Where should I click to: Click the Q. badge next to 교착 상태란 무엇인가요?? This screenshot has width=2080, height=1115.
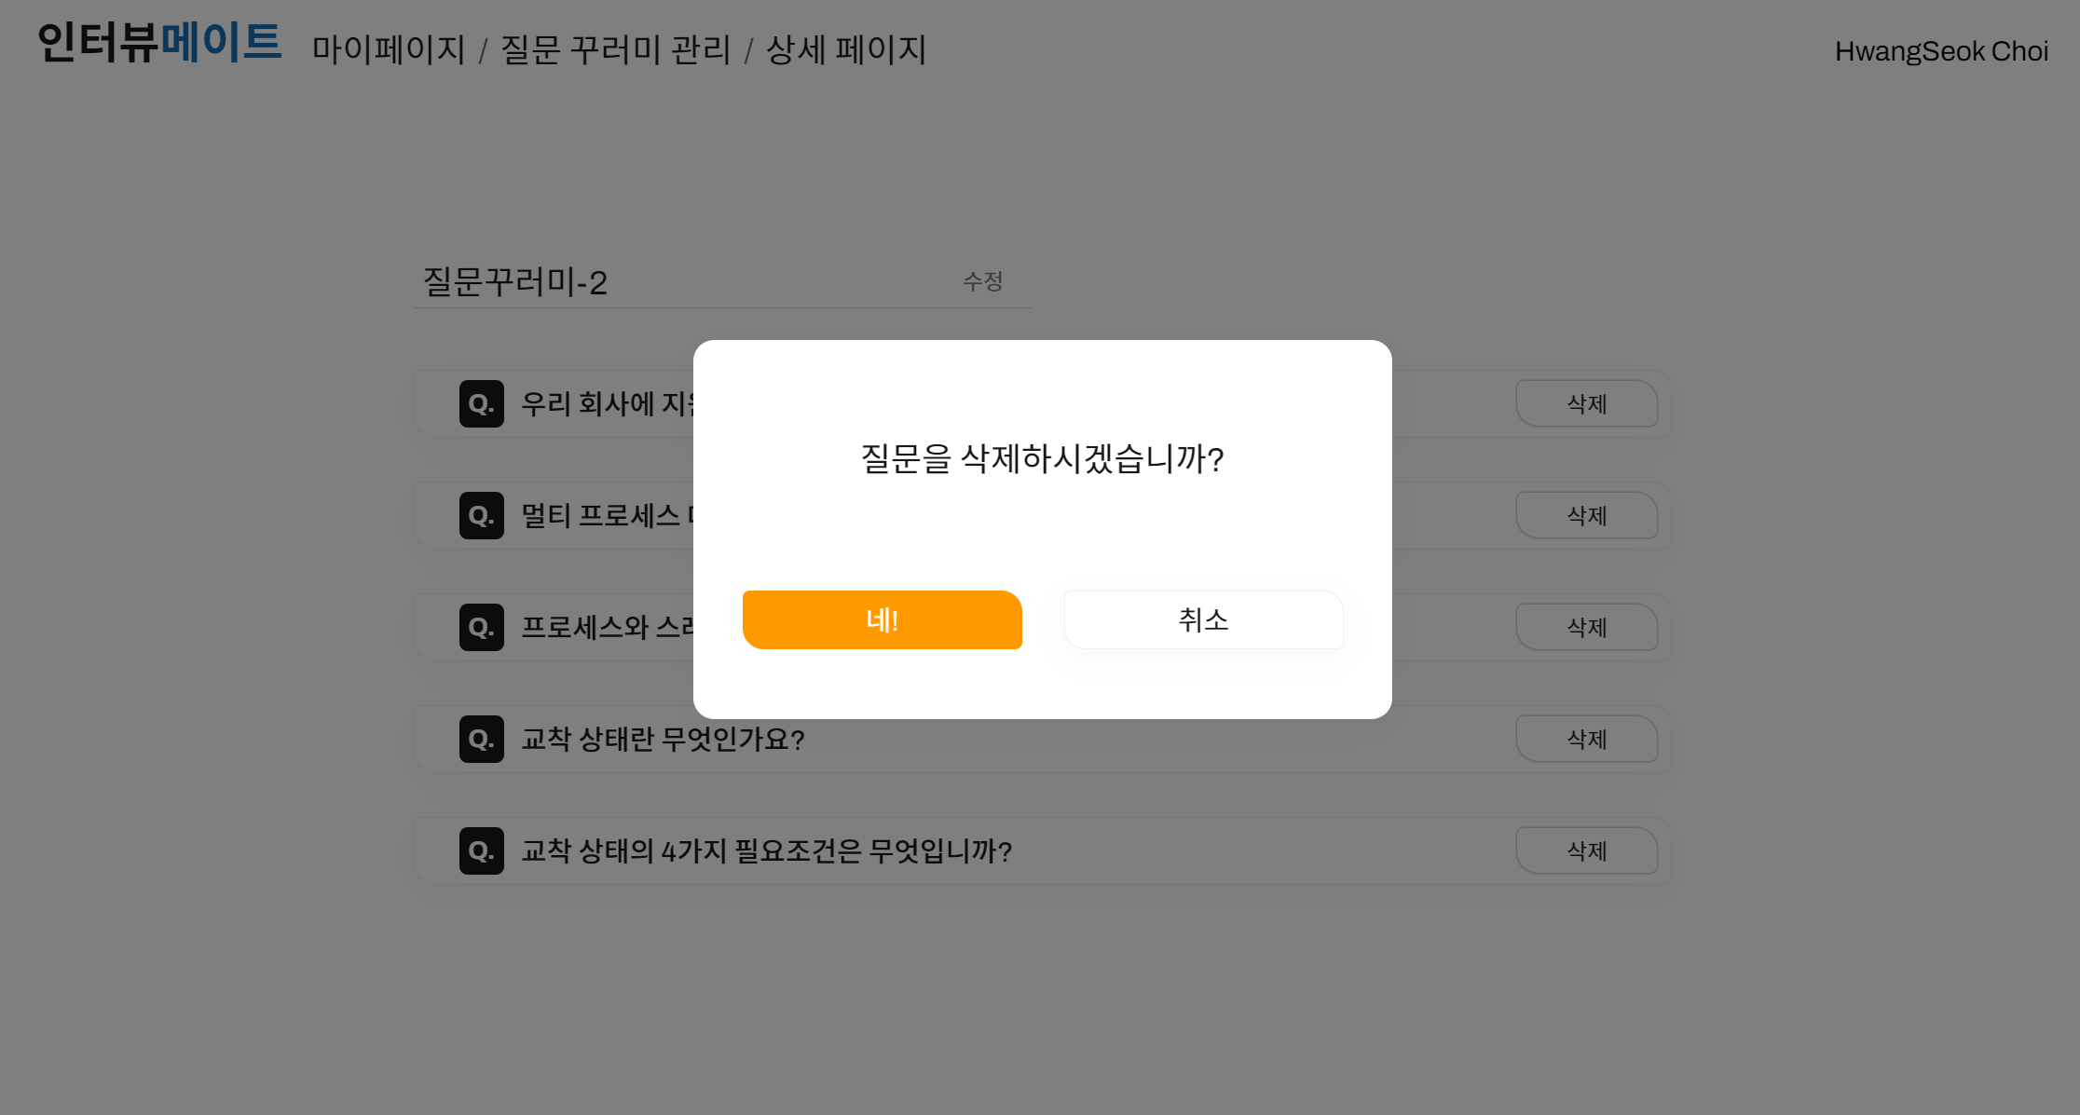(481, 739)
